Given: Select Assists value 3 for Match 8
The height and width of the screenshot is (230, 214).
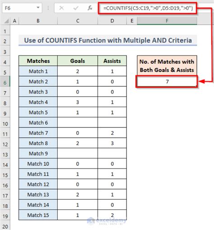Looking at the screenshot, I should (x=112, y=143).
